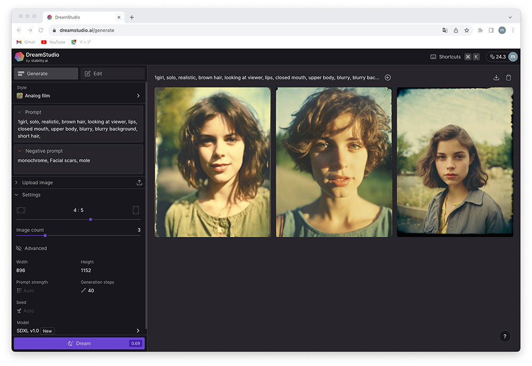This screenshot has width=532, height=366.
Task: Click the Dream generate button
Action: pos(79,343)
